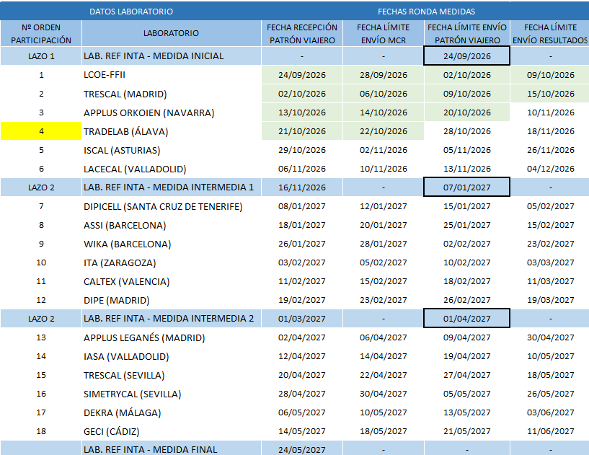589x455 pixels.
Task: Click the "DIPE (MADRID)" laboratory name
Action: pos(117,300)
